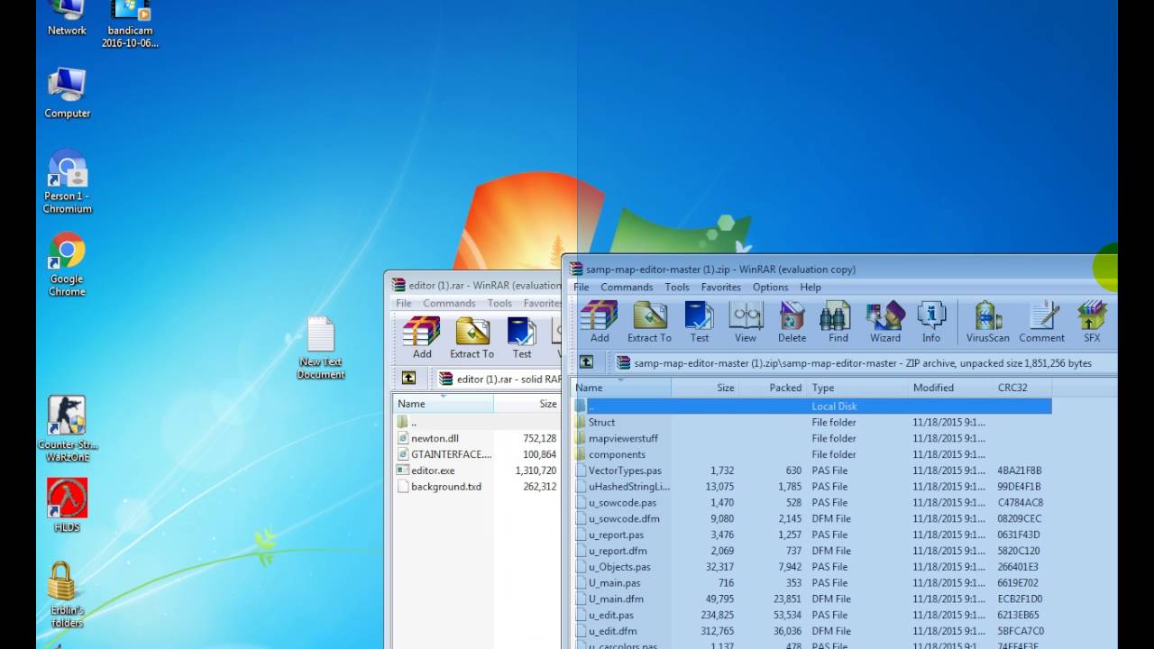The height and width of the screenshot is (649, 1154).
Task: Click Add in samp-map-editor WinRAR toolbar
Action: click(600, 322)
